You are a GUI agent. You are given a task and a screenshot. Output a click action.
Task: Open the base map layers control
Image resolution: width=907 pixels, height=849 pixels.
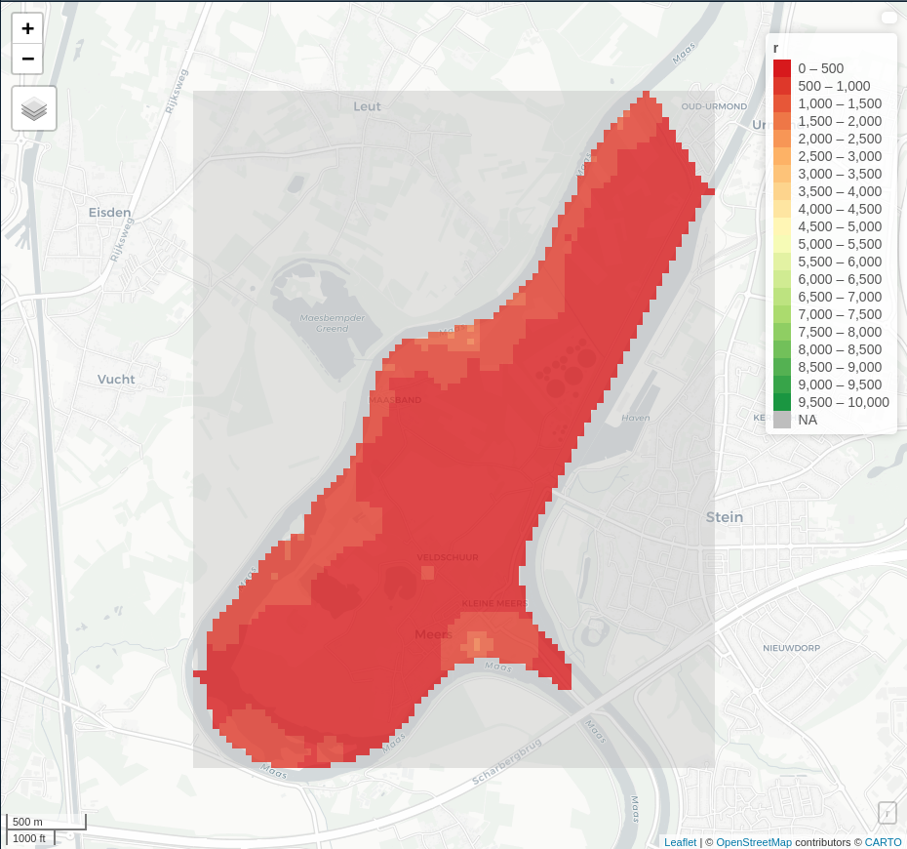pyautogui.click(x=34, y=108)
